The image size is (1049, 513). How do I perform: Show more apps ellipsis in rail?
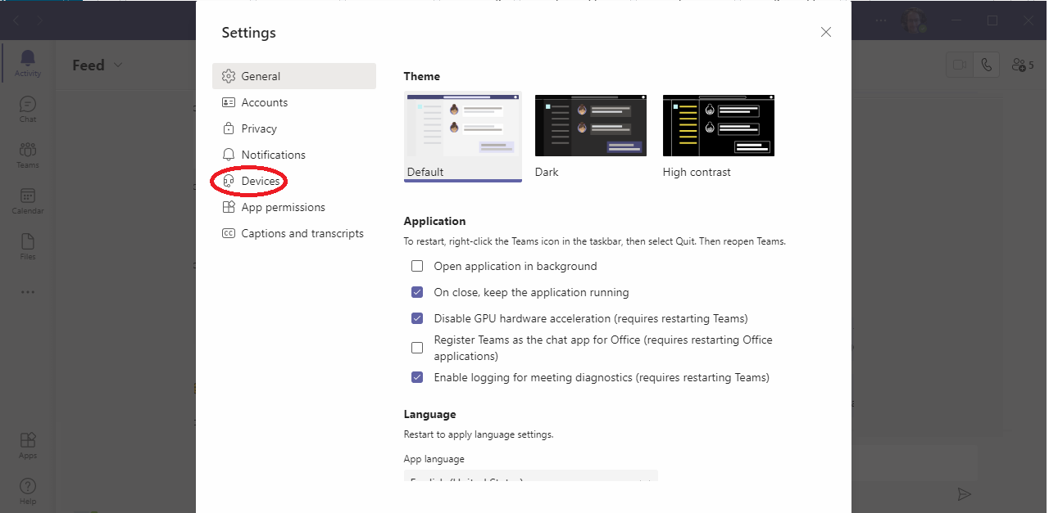click(x=28, y=292)
